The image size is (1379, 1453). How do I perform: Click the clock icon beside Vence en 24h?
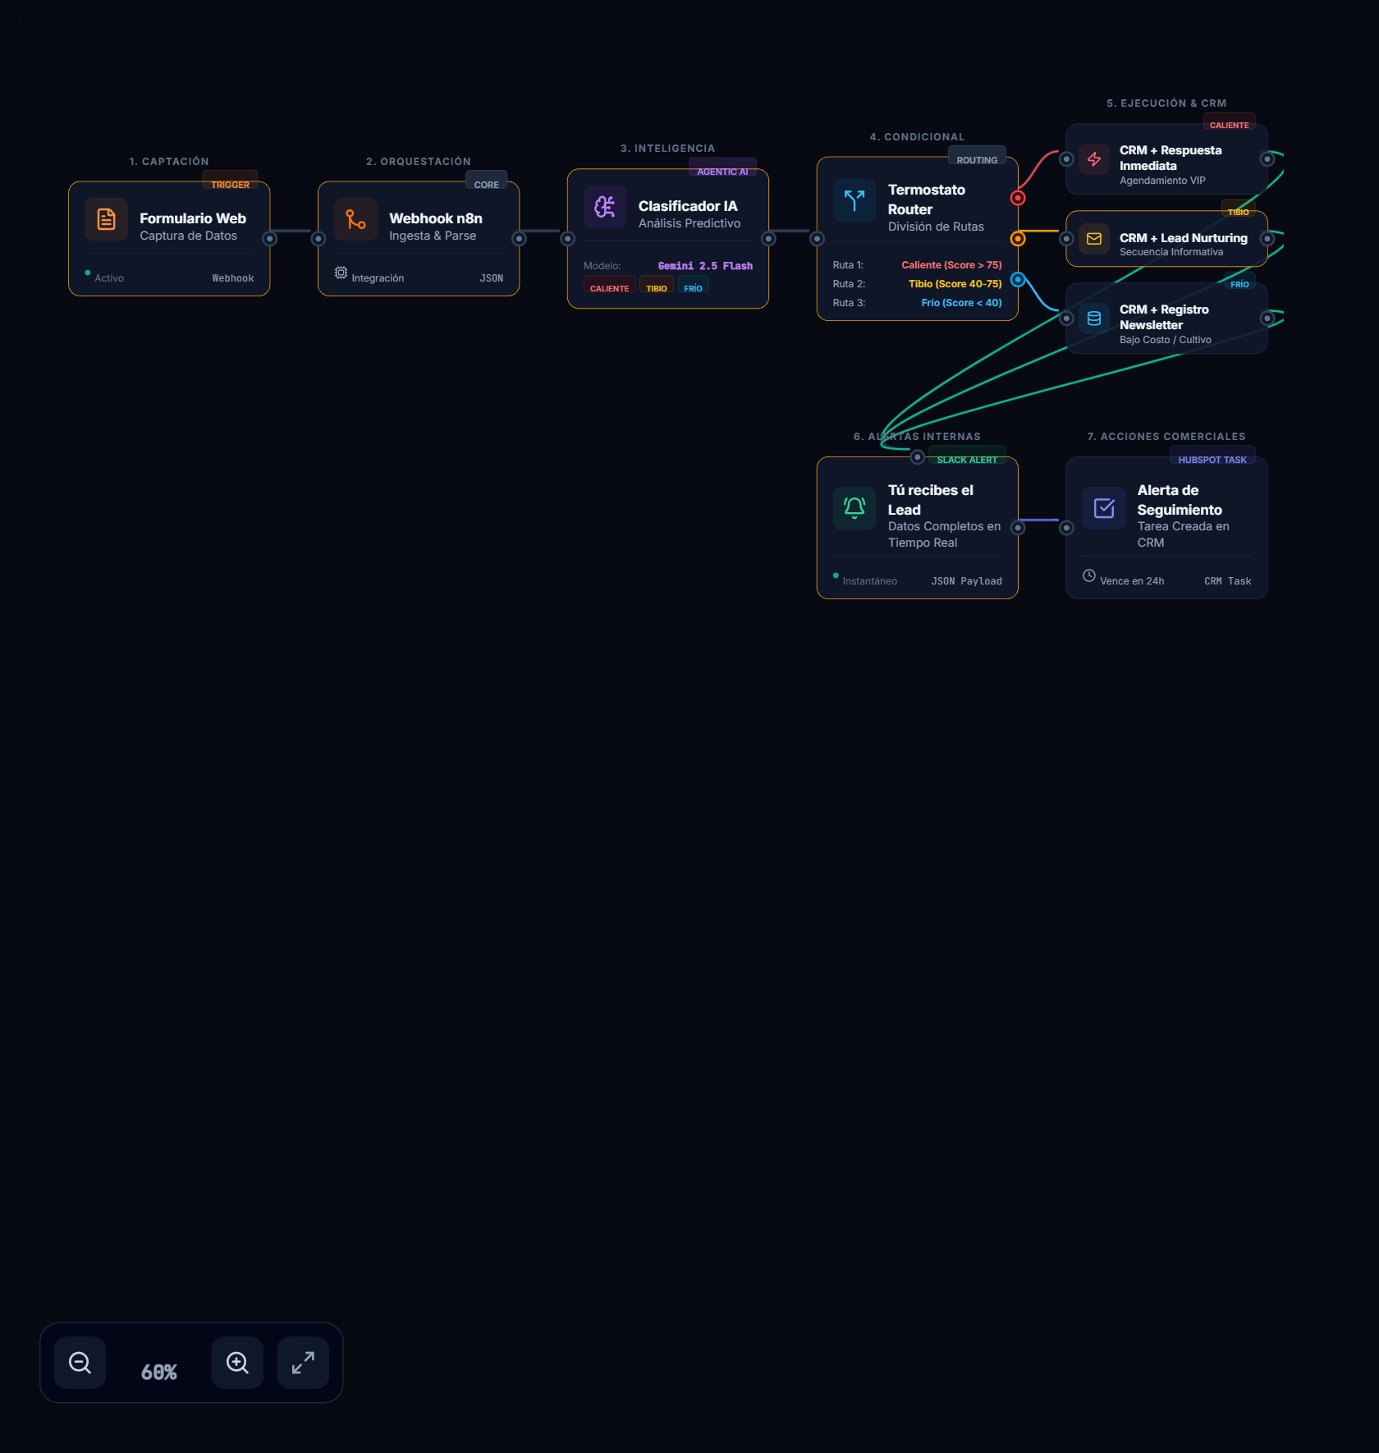click(1089, 575)
